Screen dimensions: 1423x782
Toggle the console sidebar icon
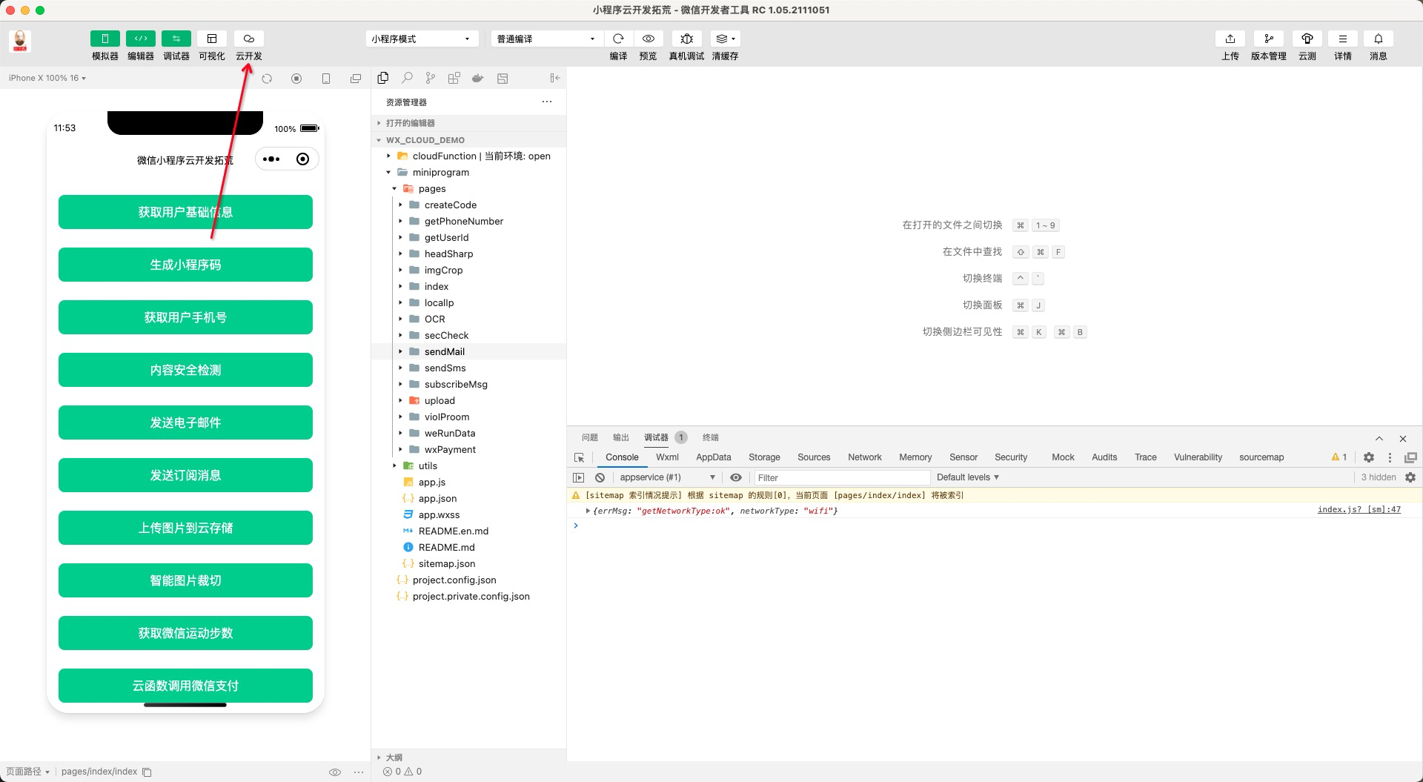pos(579,477)
